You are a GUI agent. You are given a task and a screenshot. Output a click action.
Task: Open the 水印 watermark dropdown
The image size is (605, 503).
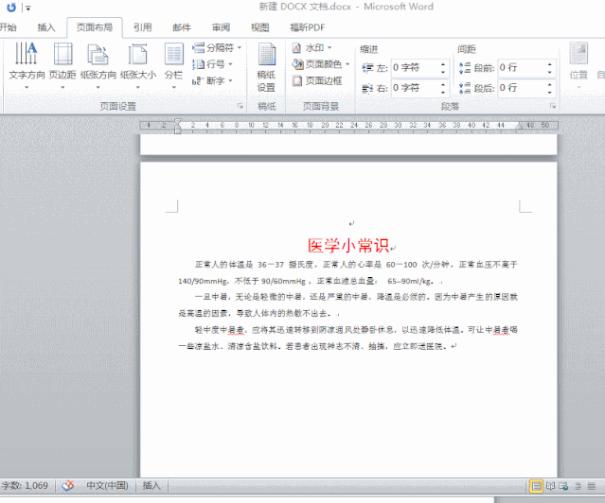[x=312, y=47]
